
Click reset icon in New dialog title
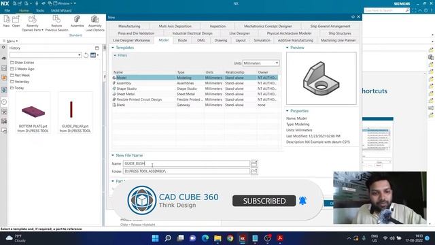[353, 17]
